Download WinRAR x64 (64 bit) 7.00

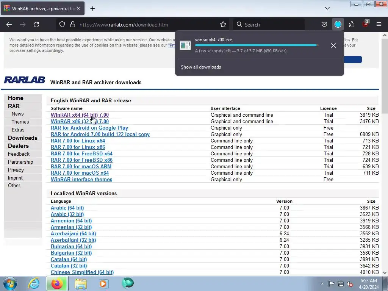click(80, 115)
